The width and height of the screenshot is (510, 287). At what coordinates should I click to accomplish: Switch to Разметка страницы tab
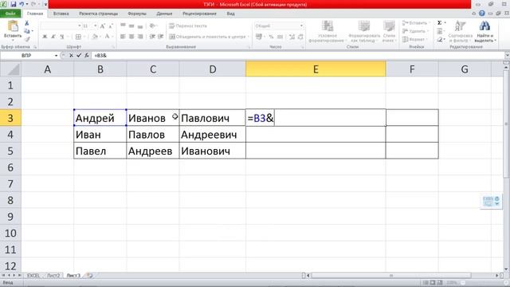(98, 14)
